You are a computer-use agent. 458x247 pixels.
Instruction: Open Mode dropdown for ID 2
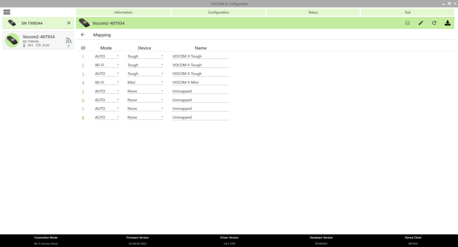click(x=106, y=65)
